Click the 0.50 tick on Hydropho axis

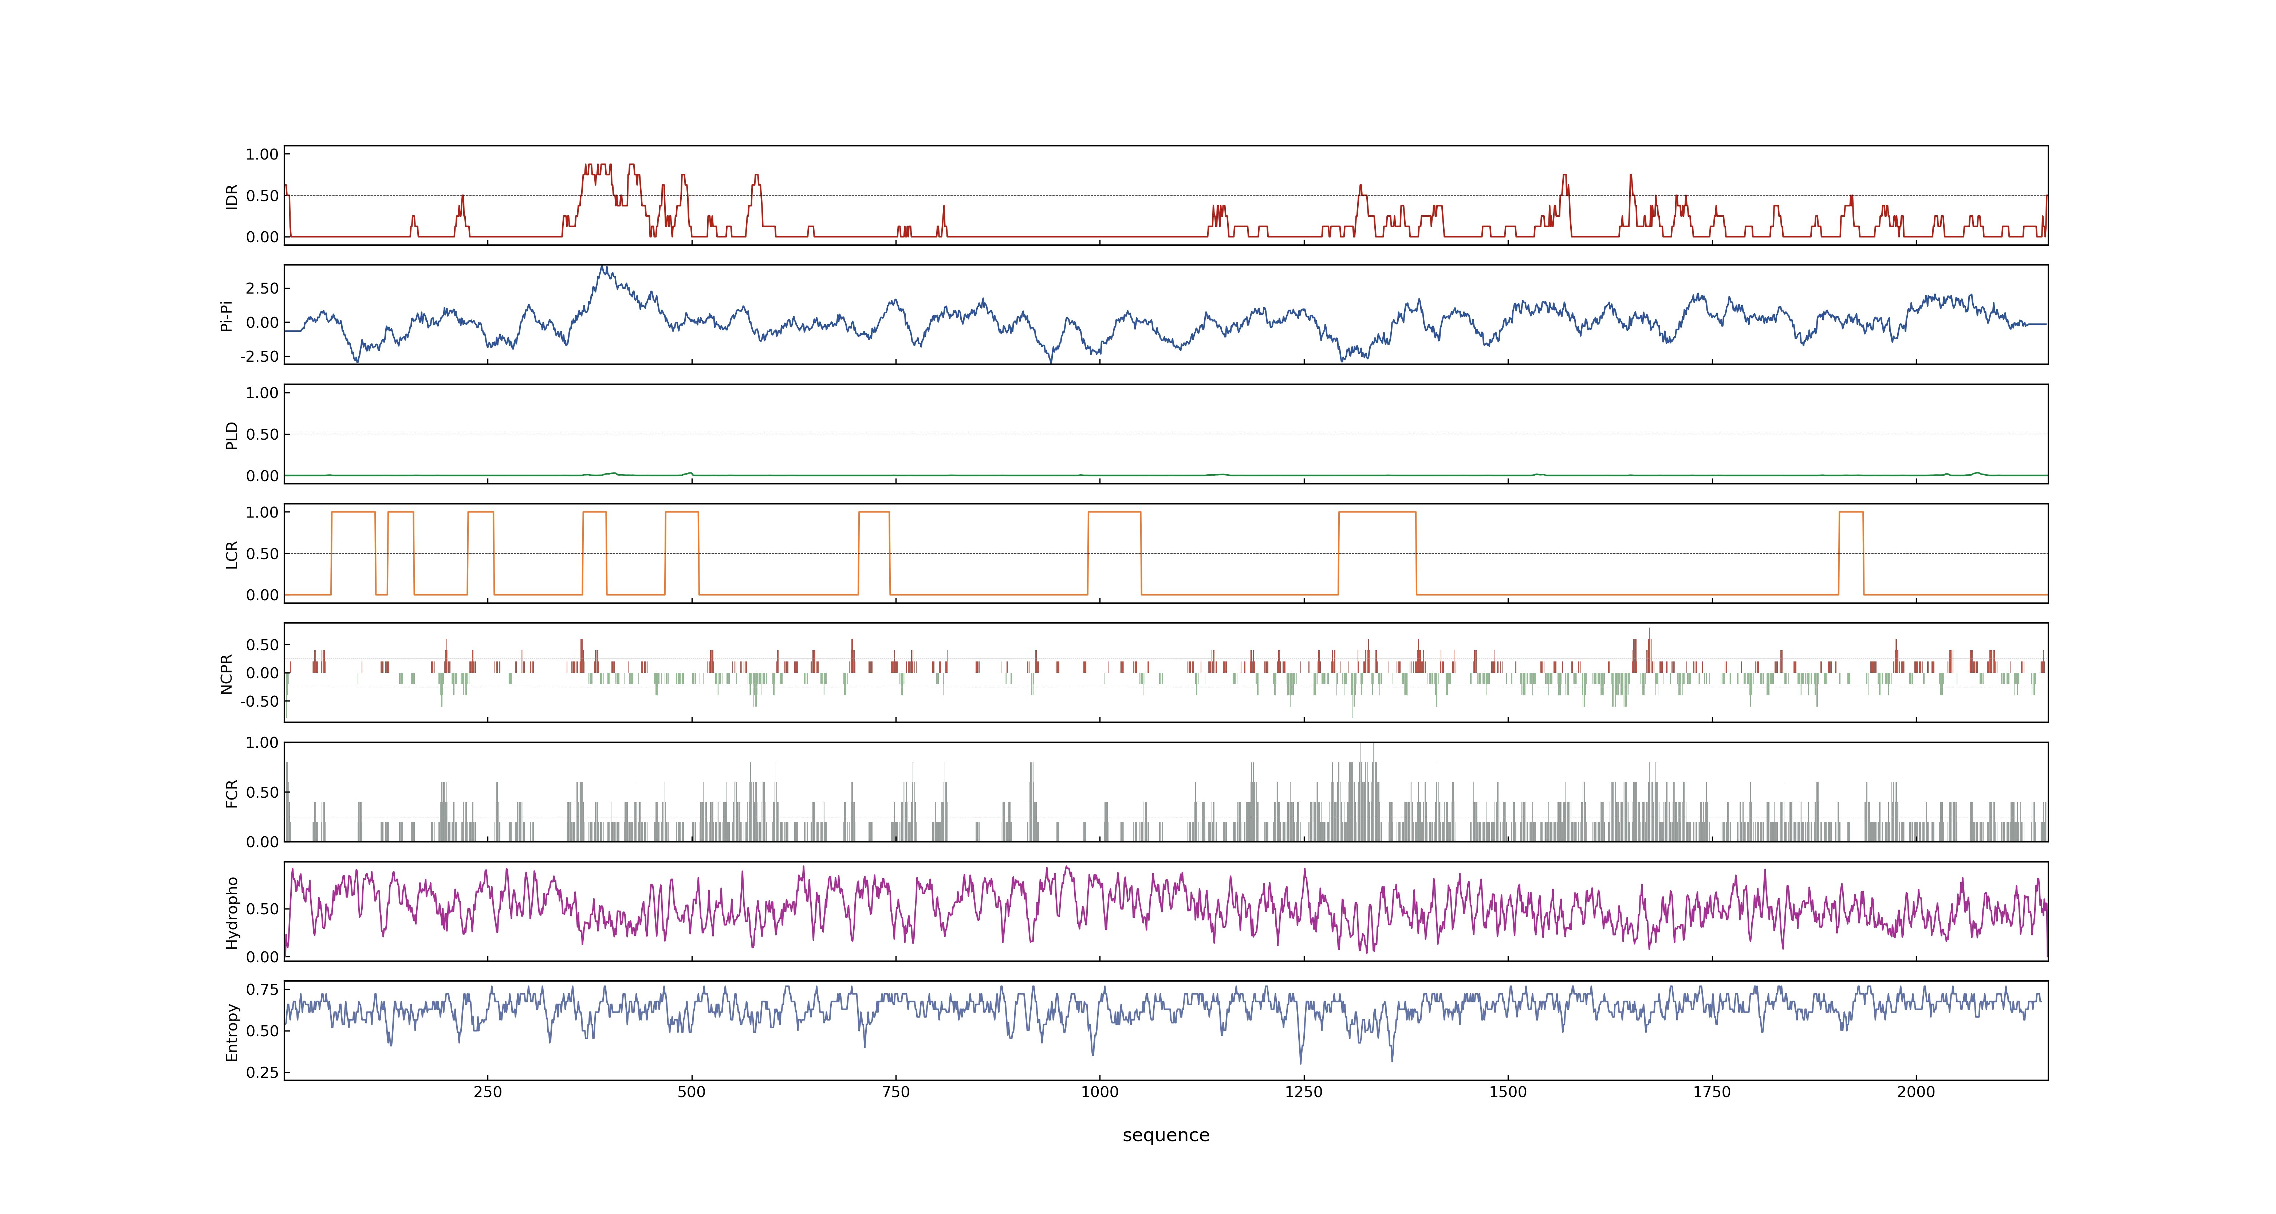point(263,909)
